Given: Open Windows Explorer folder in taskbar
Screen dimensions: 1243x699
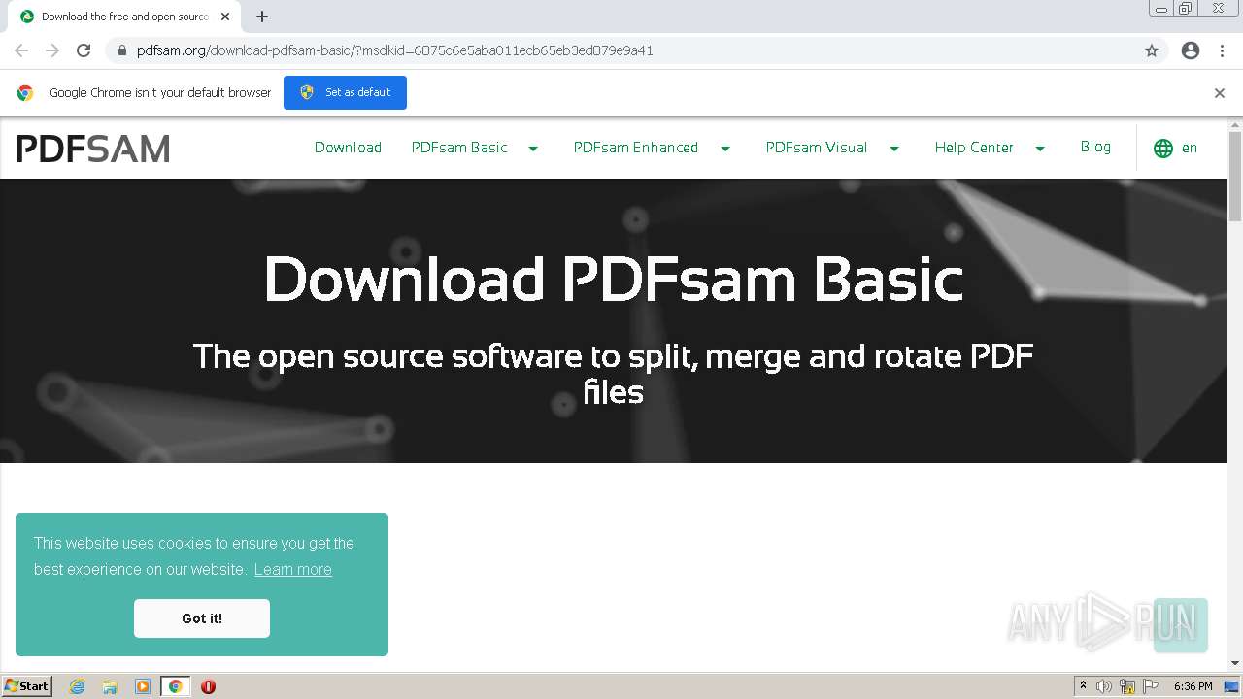Looking at the screenshot, I should click(110, 686).
